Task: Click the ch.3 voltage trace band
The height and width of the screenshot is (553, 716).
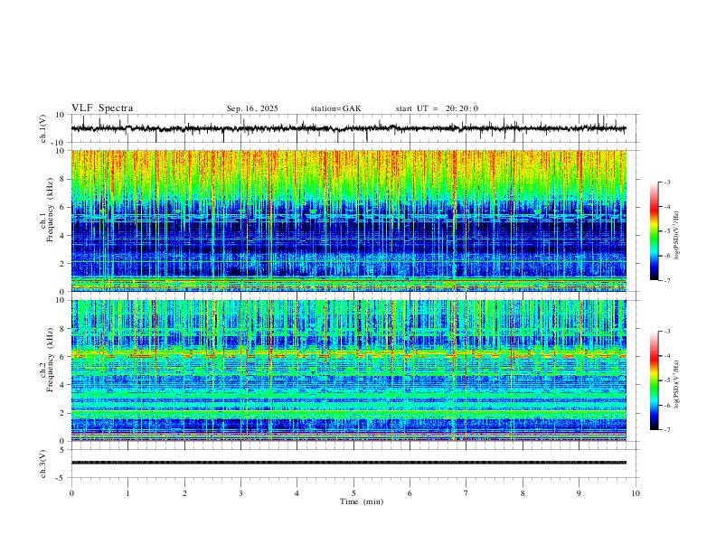Action: click(x=348, y=463)
